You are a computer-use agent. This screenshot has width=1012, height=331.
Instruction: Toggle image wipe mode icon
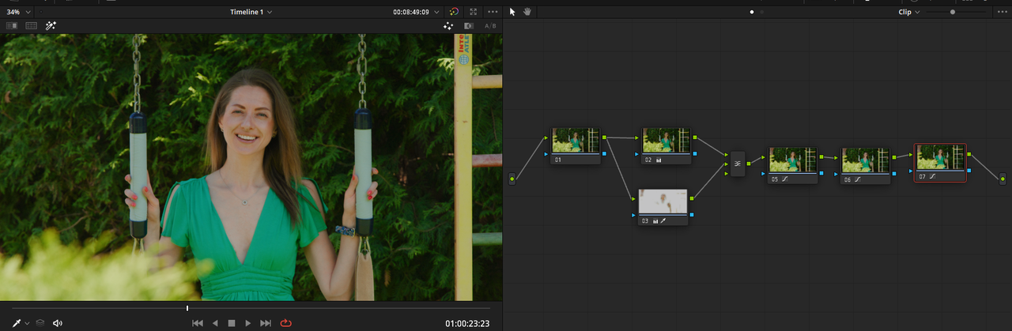pos(12,26)
